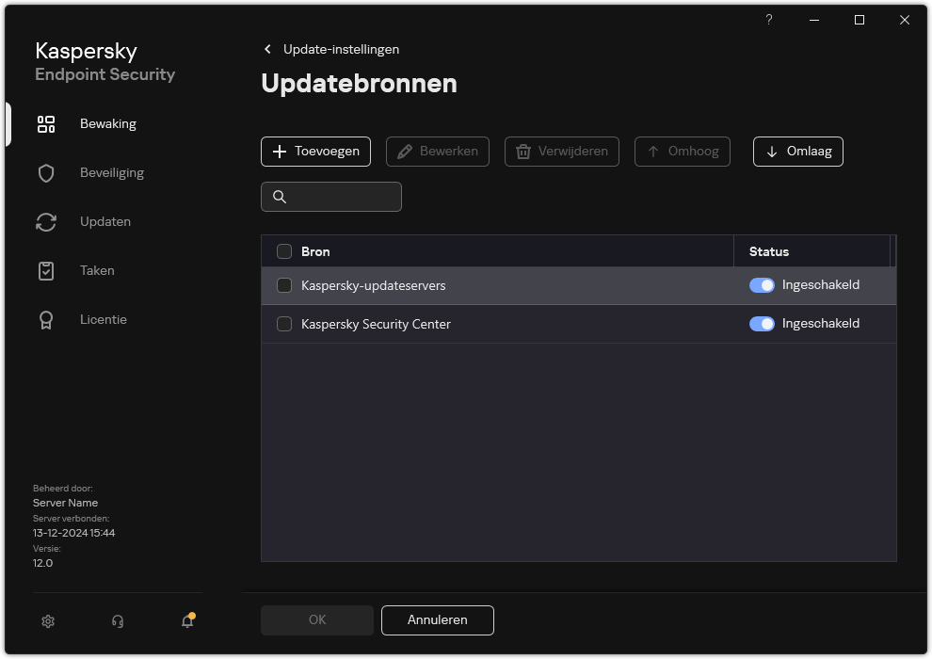Open the Taken section
Screen dimensions: 932x659
[96, 270]
